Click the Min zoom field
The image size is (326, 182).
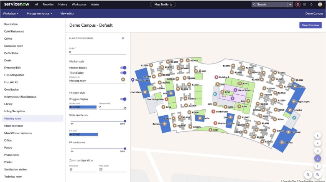[83, 169]
